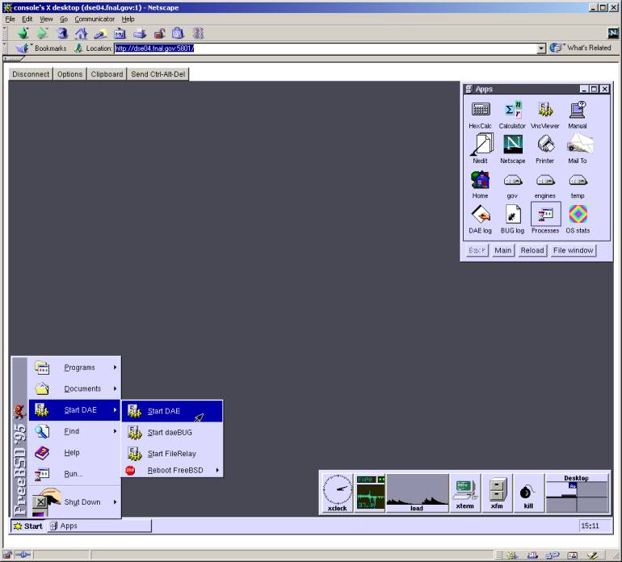The width and height of the screenshot is (622, 562).
Task: Open the Location dropdown arrow
Action: pyautogui.click(x=541, y=48)
